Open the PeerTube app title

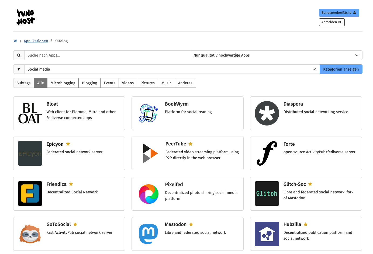click(x=176, y=144)
